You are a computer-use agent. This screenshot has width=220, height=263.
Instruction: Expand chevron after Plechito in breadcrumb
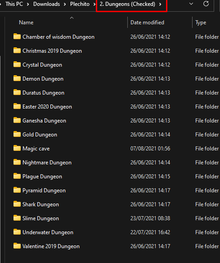click(x=94, y=4)
